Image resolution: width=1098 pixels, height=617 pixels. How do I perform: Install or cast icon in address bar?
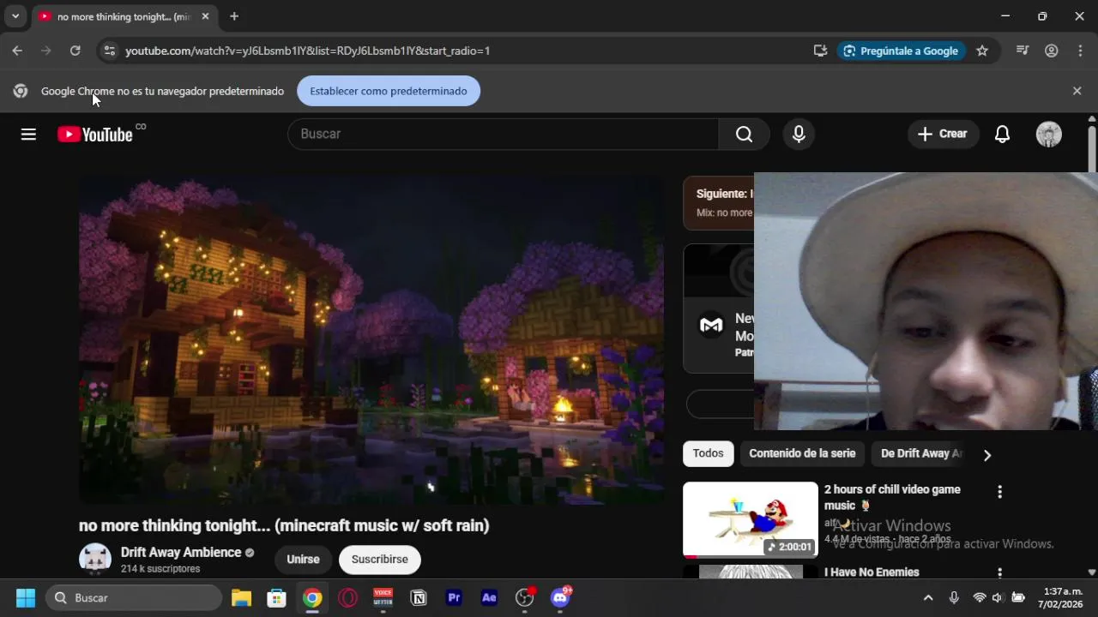point(820,51)
